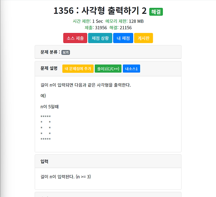Open the 채점 상황 judging status page

(100, 38)
